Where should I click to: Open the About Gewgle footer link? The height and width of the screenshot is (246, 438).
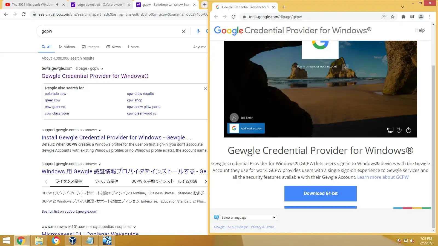[238, 227]
